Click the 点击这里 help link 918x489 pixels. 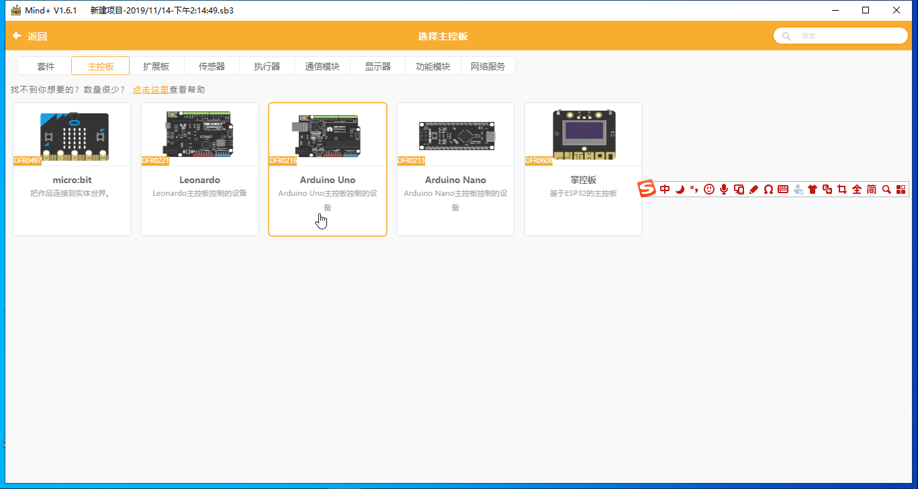coord(150,89)
